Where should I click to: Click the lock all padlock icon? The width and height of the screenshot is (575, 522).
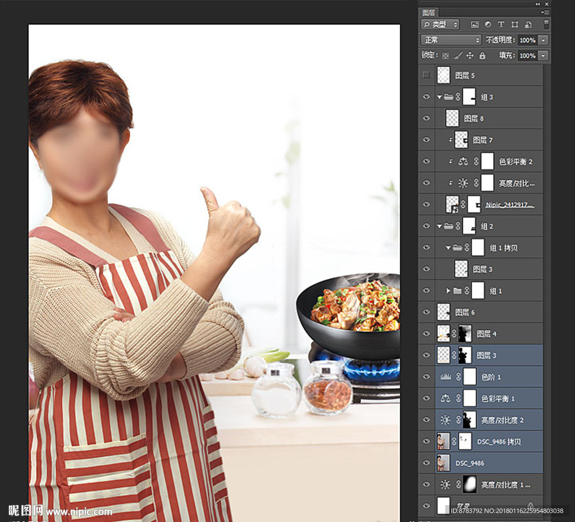click(482, 56)
